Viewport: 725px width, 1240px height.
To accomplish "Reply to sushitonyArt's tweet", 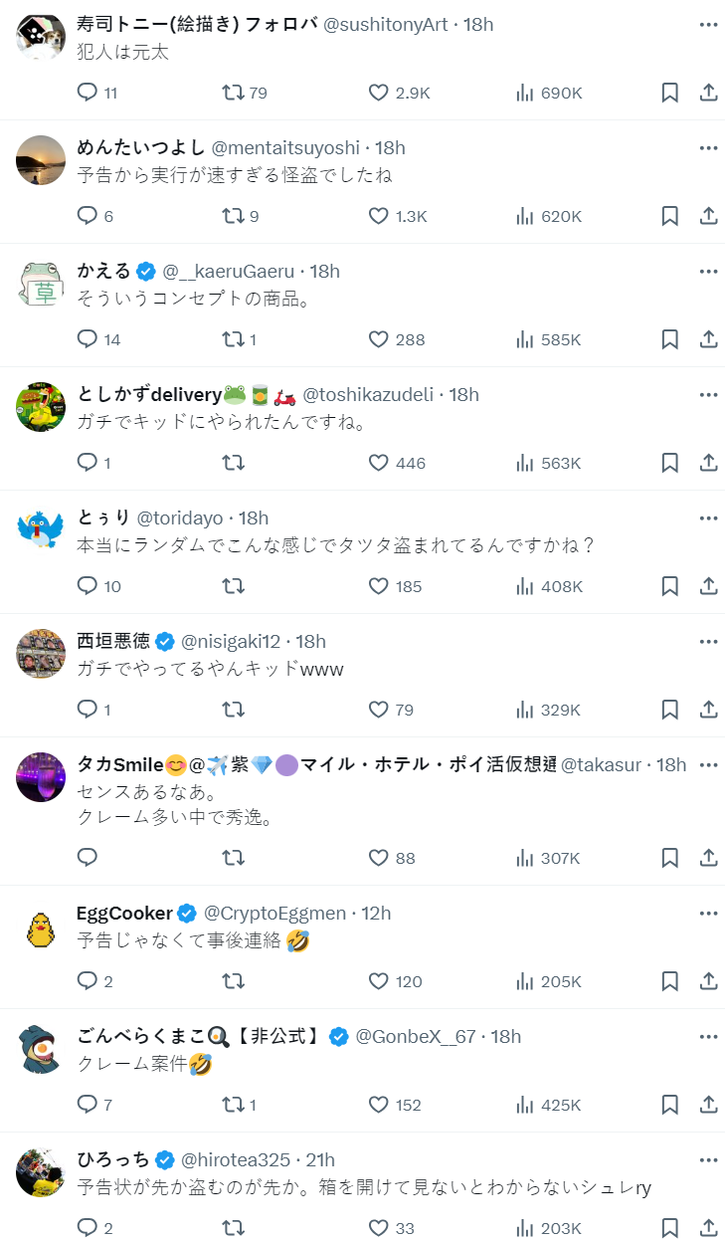I will [88, 93].
